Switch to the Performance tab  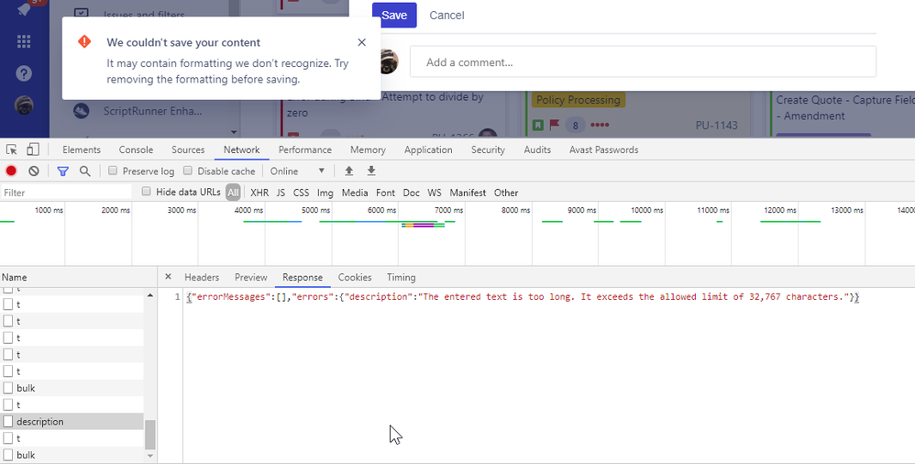click(304, 149)
